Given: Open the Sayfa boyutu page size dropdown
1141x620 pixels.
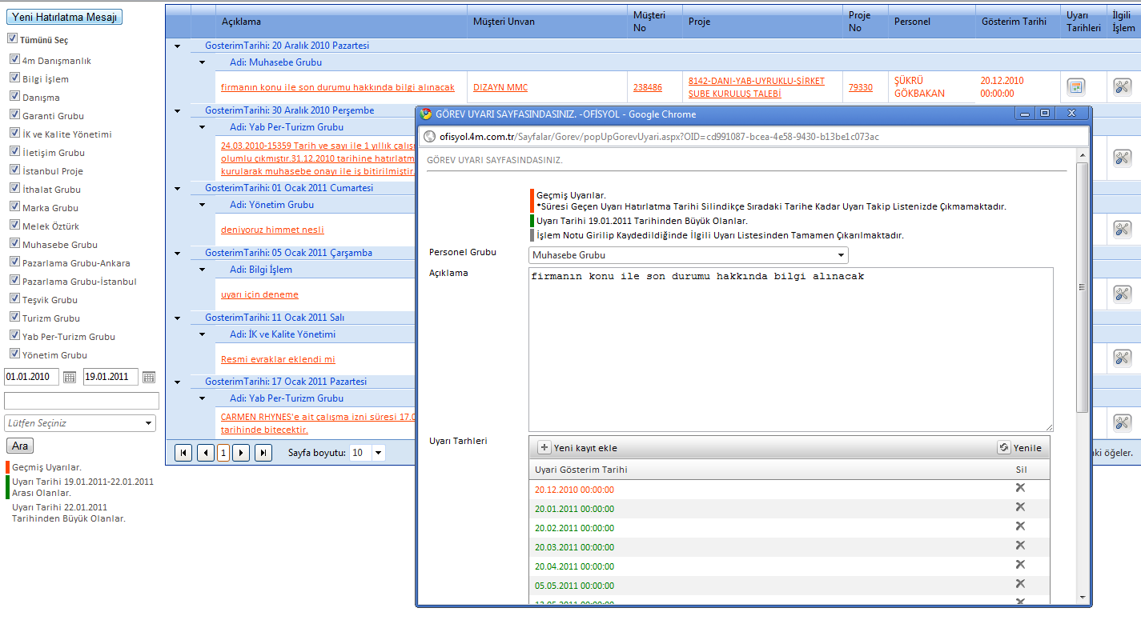Looking at the screenshot, I should pos(378,453).
